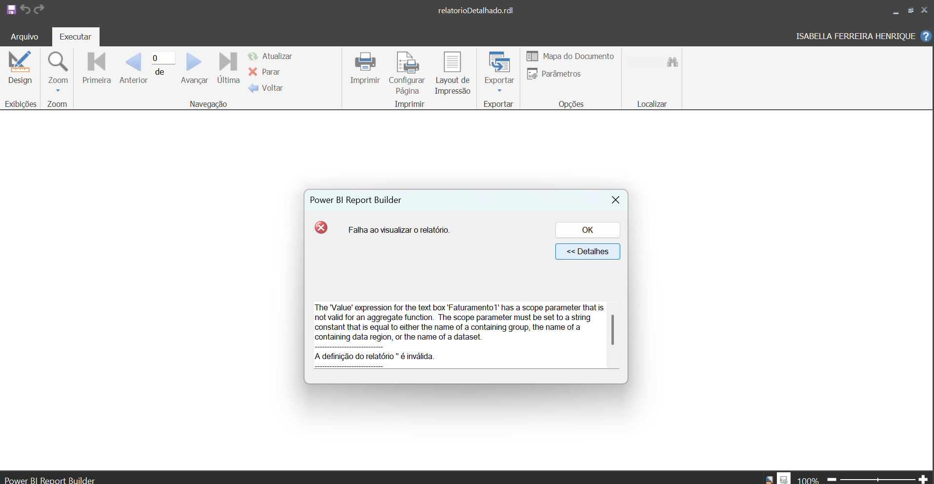
Task: Toggle Mapa do Documento pane
Action: (570, 56)
